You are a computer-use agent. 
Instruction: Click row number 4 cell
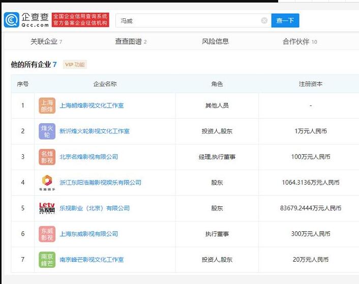tap(23, 183)
